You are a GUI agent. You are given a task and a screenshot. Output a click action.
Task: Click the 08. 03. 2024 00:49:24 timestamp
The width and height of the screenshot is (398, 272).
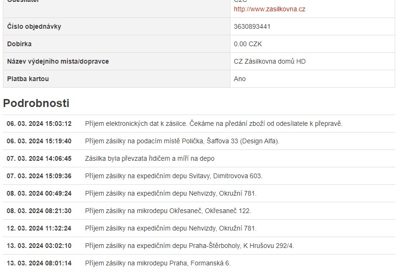(39, 193)
